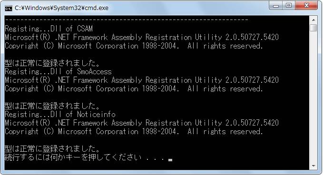This screenshot has width=323, height=176.
Task: Click the 型は正常に登録されました message above the key prompt
Action: [x=52, y=149]
